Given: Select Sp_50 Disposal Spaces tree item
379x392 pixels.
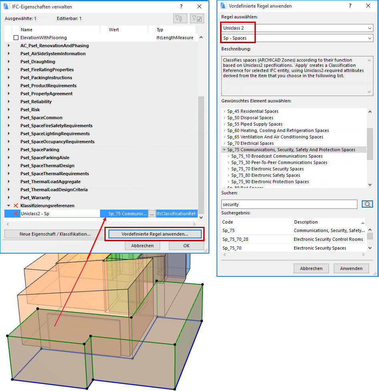Looking at the screenshot, I should pyautogui.click(x=250, y=118).
